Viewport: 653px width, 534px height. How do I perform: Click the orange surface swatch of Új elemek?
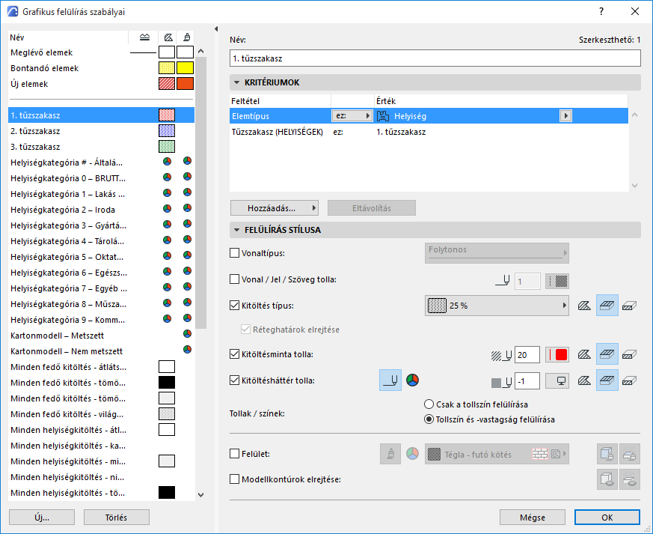click(185, 83)
